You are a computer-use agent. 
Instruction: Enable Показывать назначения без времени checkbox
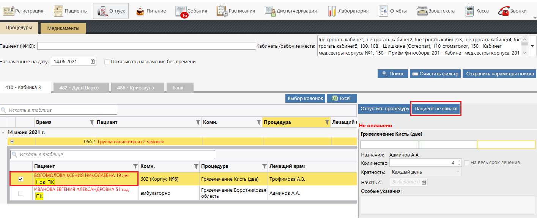coord(107,62)
